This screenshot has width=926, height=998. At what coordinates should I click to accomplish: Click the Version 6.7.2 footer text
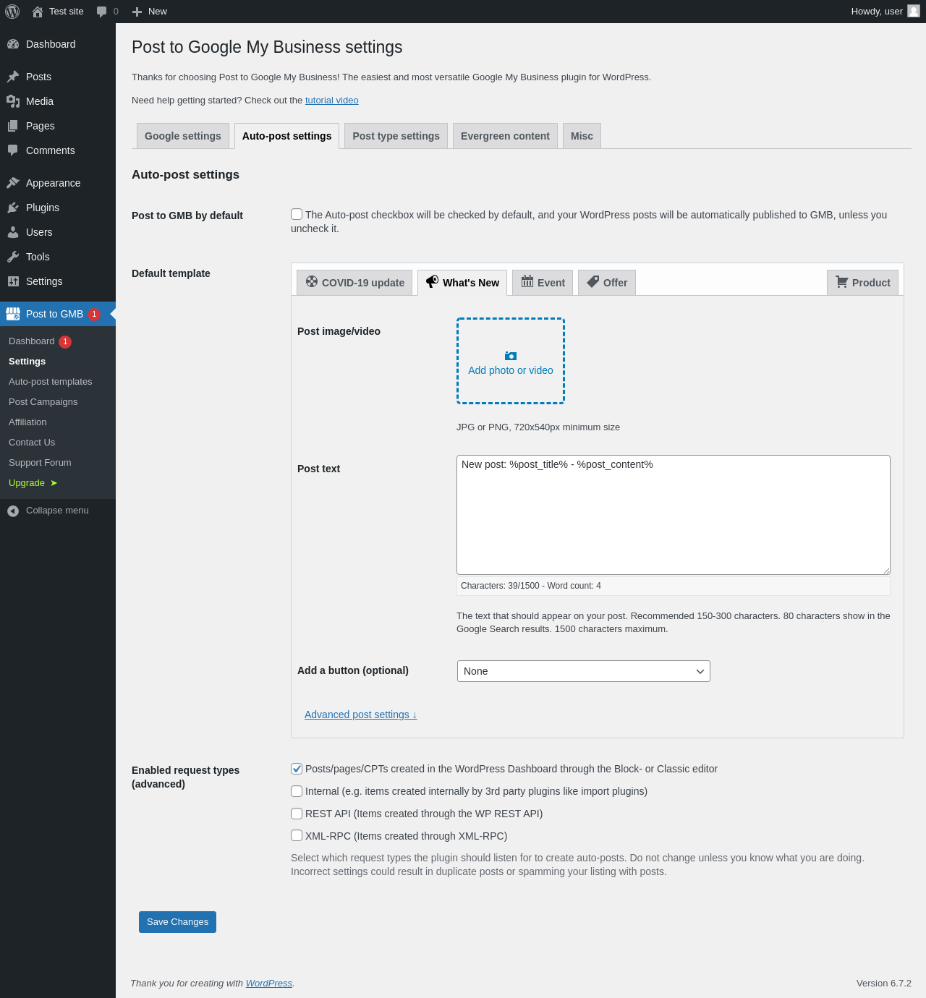(x=884, y=984)
